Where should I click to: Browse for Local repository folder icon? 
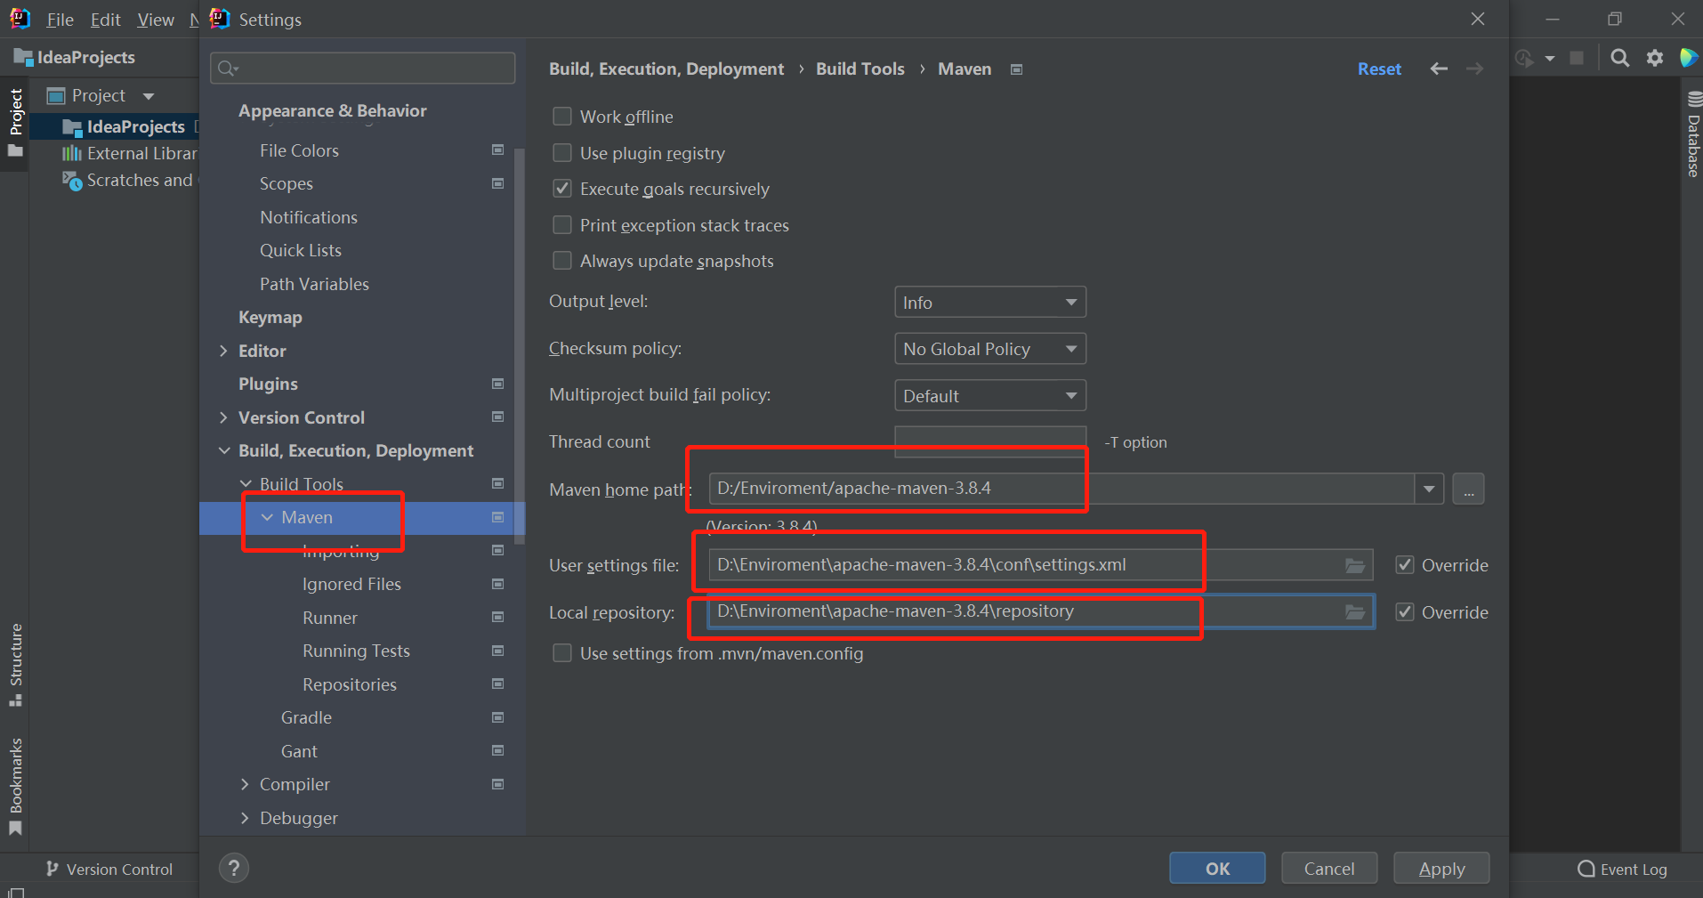[1354, 611]
